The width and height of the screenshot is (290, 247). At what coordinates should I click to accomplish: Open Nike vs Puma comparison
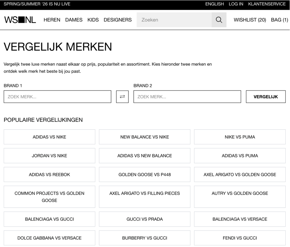click(240, 137)
